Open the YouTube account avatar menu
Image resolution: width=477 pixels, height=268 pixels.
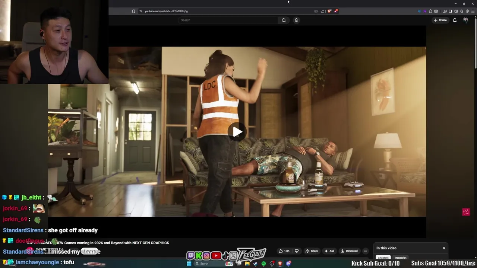(465, 20)
